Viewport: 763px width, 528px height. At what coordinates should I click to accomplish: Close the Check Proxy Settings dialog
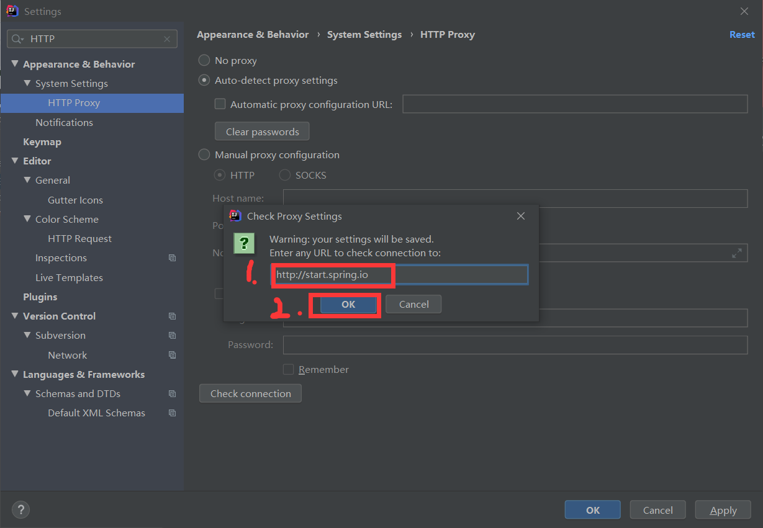[521, 216]
